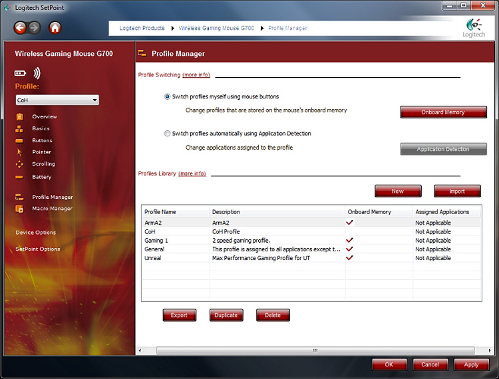This screenshot has width=499, height=379.
Task: View the Battery page
Action: (x=42, y=177)
